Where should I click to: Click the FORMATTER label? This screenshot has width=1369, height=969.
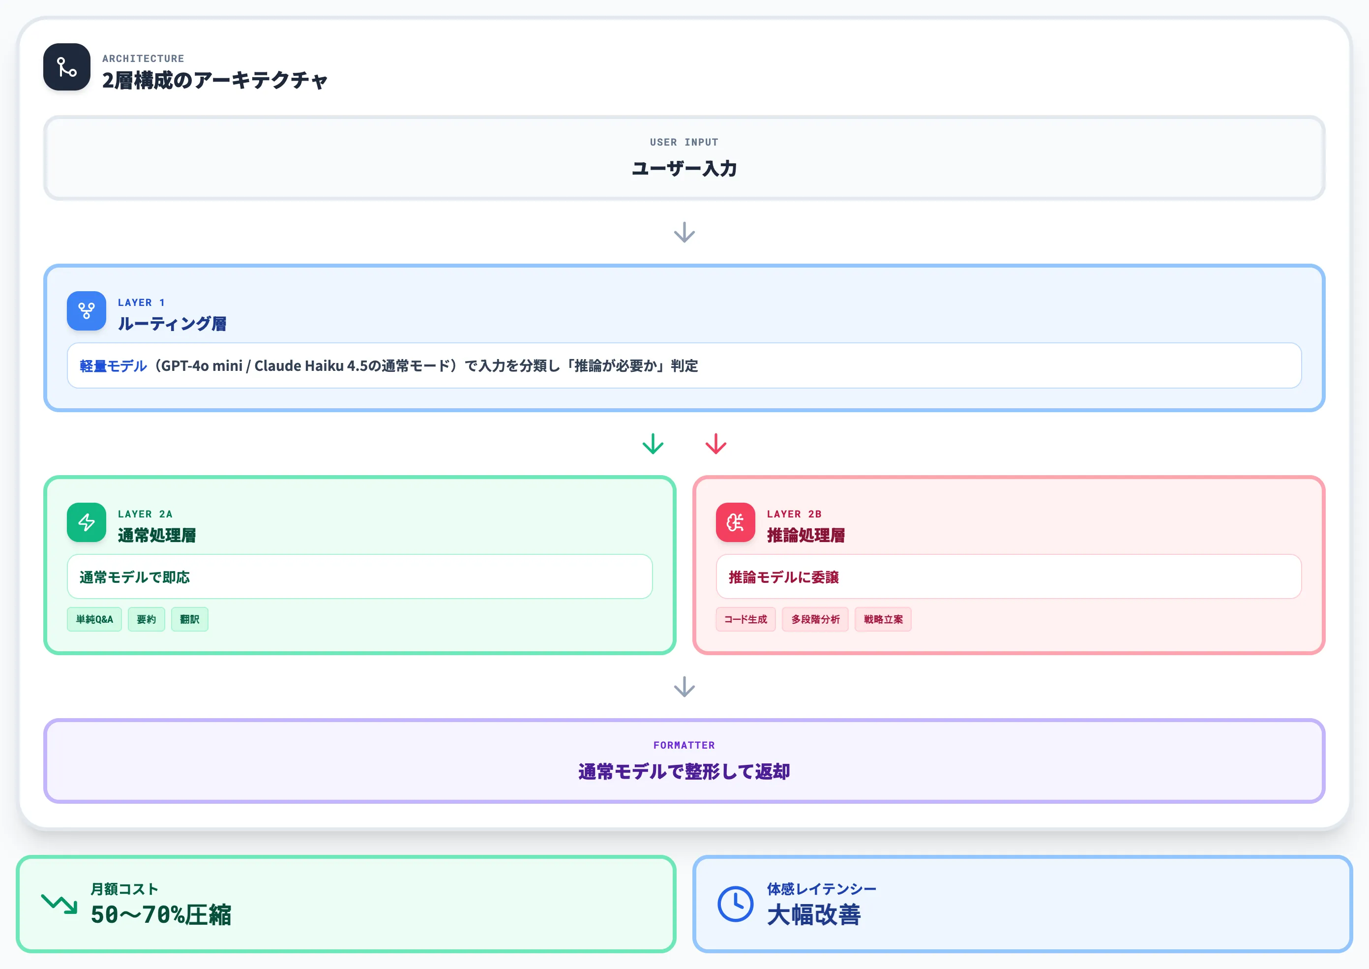pyautogui.click(x=684, y=745)
